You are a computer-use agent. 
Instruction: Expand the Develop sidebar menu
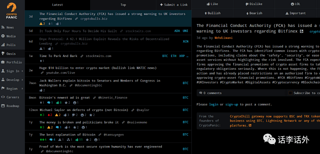(x=12, y=80)
